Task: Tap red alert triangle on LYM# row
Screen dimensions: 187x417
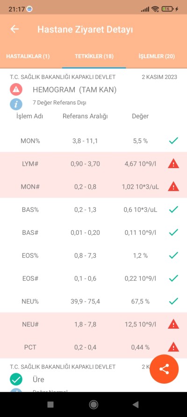Action: point(173,164)
